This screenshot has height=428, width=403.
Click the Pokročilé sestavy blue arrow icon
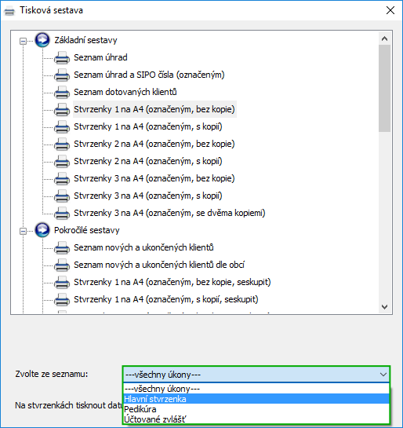(42, 230)
